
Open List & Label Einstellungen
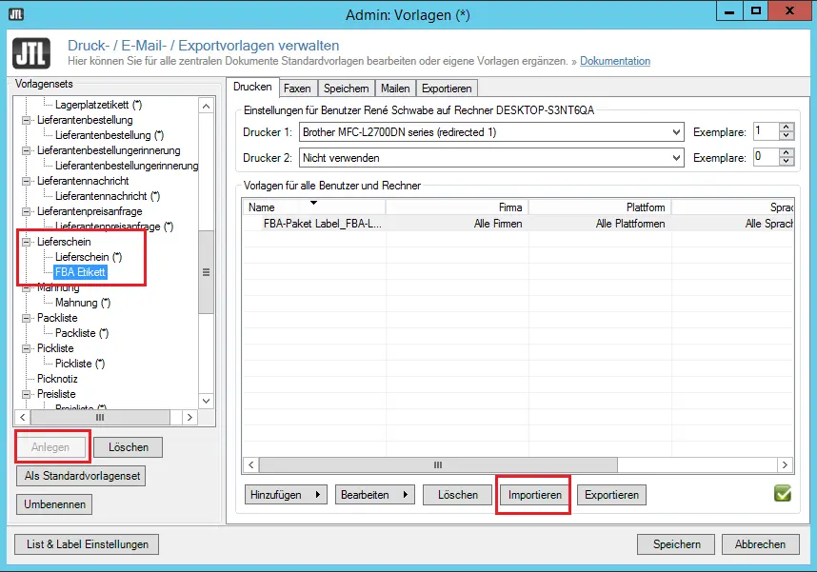coord(87,544)
